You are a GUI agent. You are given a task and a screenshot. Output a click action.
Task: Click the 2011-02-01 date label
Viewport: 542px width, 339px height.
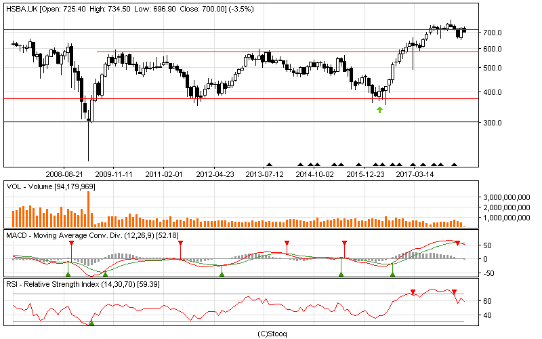(164, 174)
